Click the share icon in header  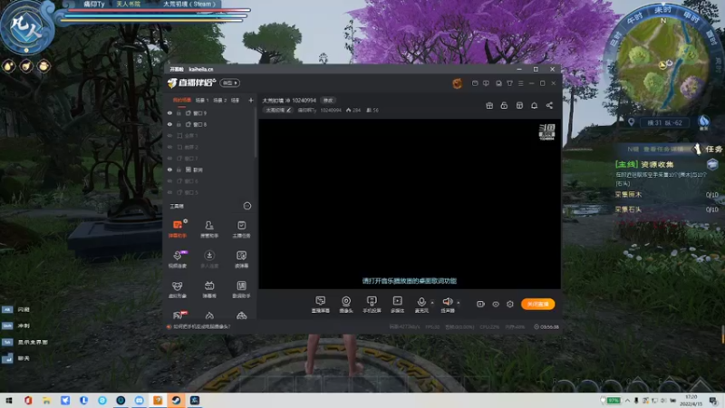pyautogui.click(x=549, y=105)
